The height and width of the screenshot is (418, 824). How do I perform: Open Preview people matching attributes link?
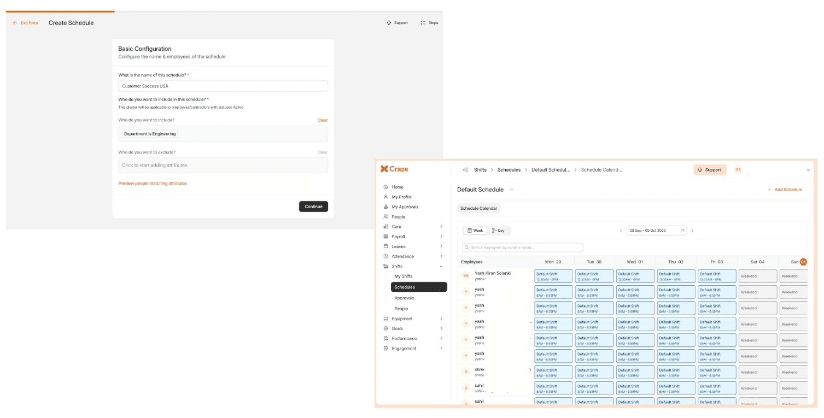pyautogui.click(x=153, y=184)
